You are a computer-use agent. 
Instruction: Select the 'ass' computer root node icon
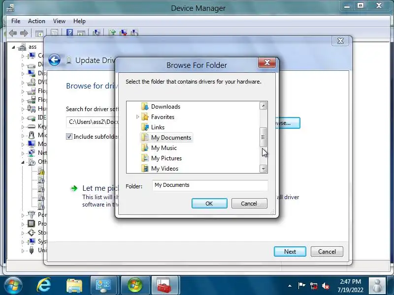pos(22,47)
